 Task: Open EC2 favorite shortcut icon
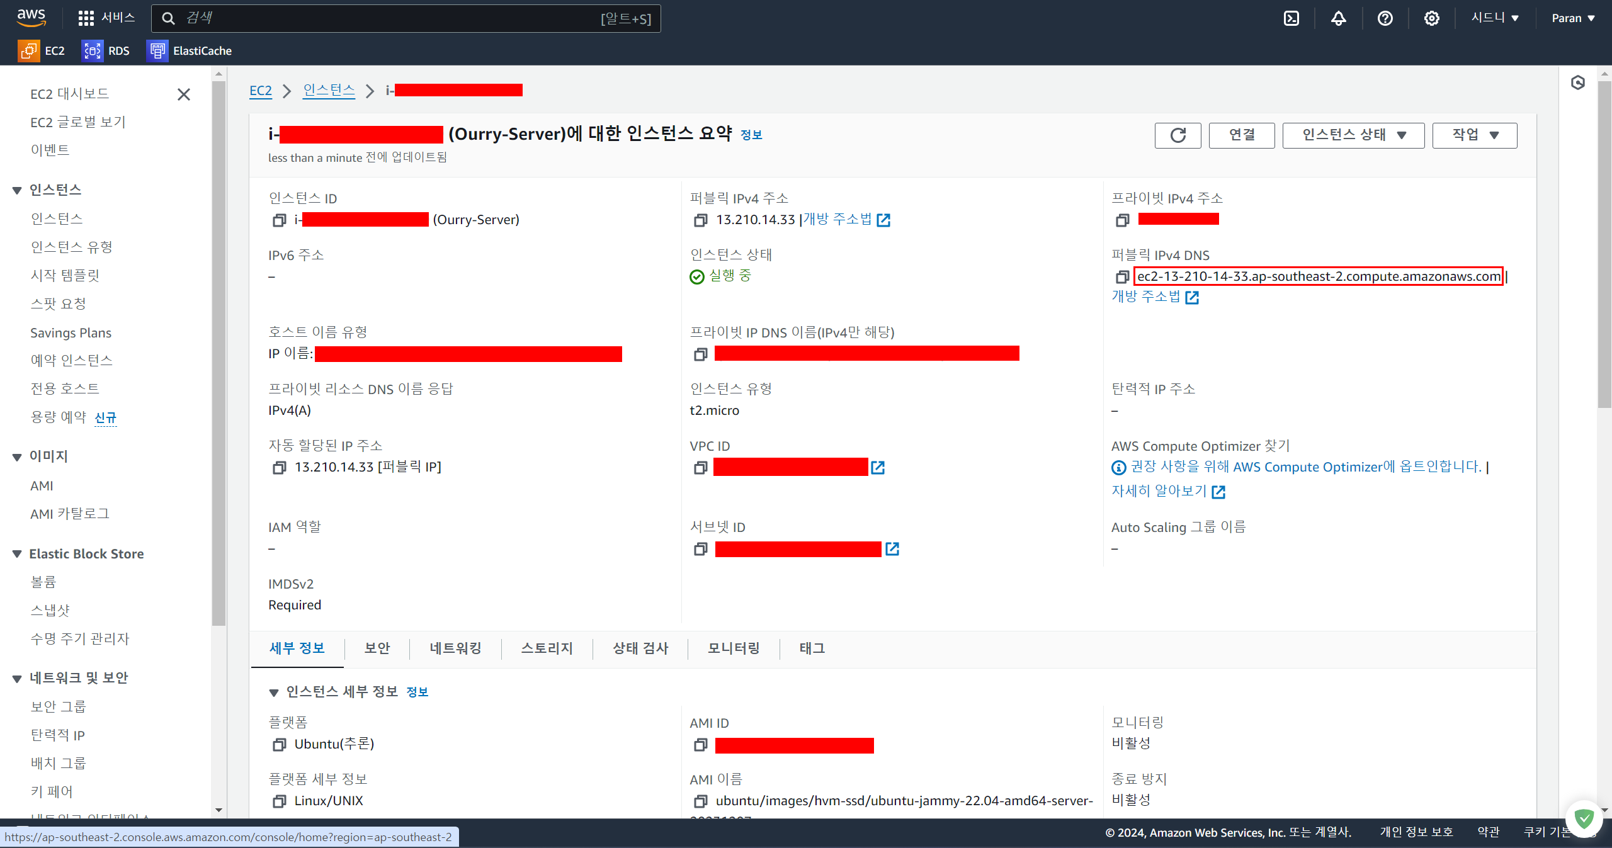28,50
